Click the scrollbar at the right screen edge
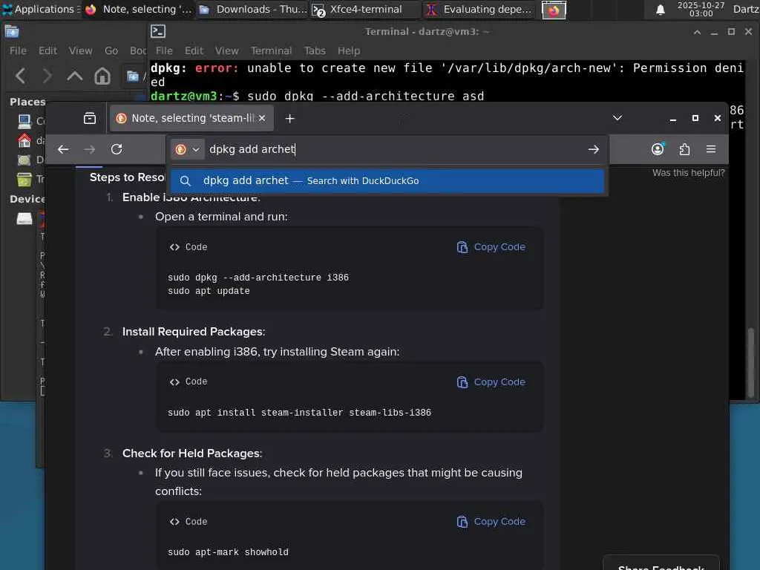This screenshot has width=760, height=570. point(751,362)
